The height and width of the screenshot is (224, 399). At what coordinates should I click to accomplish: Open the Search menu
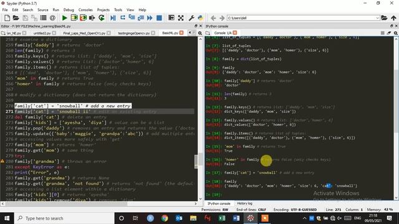(x=27, y=10)
